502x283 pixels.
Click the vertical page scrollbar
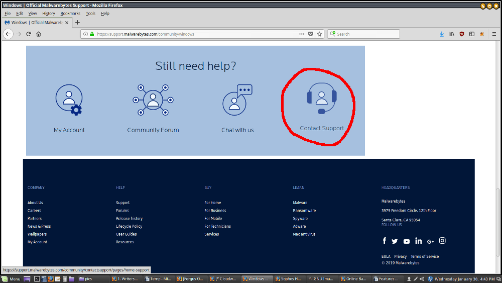pyautogui.click(x=498, y=222)
